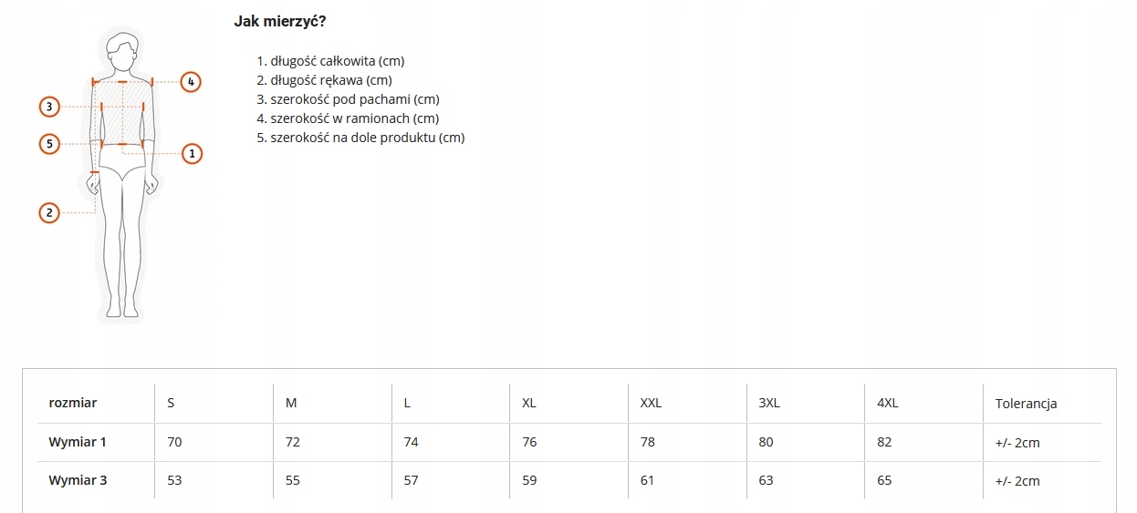This screenshot has height=513, width=1137.
Task: Click circled number 4 marker on diagram
Action: pos(190,82)
